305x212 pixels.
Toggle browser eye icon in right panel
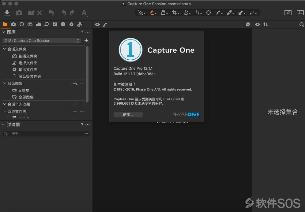[x=258, y=24]
